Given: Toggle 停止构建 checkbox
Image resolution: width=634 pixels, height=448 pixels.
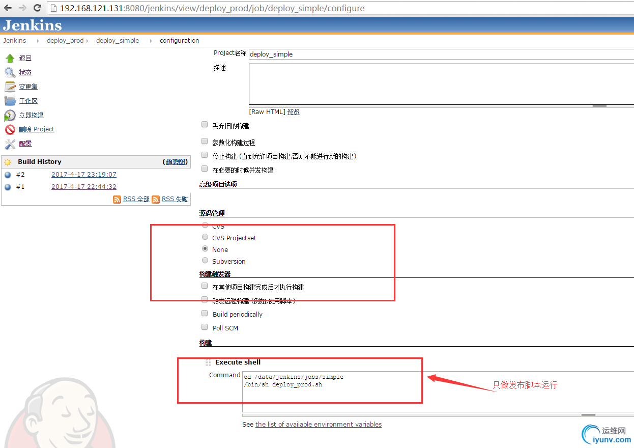Looking at the screenshot, I should click(205, 155).
